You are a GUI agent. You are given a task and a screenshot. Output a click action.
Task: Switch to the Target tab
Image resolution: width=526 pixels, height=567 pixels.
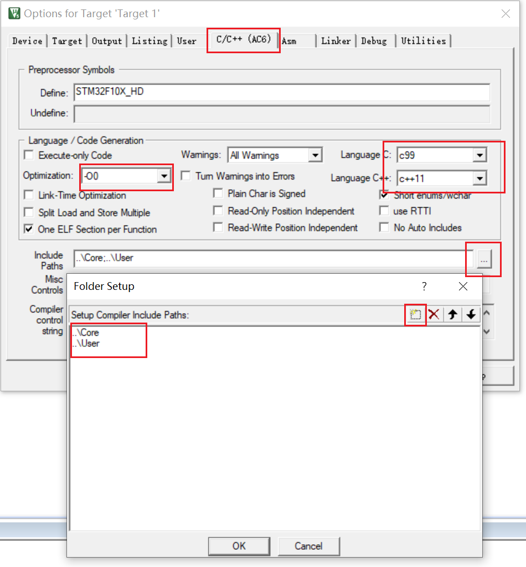[x=67, y=41]
